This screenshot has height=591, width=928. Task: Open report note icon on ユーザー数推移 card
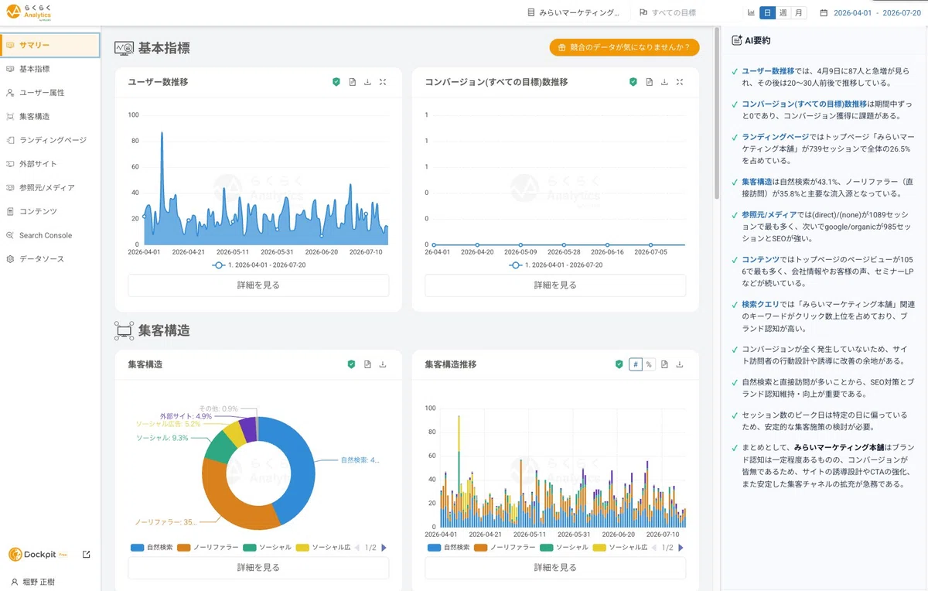[352, 82]
